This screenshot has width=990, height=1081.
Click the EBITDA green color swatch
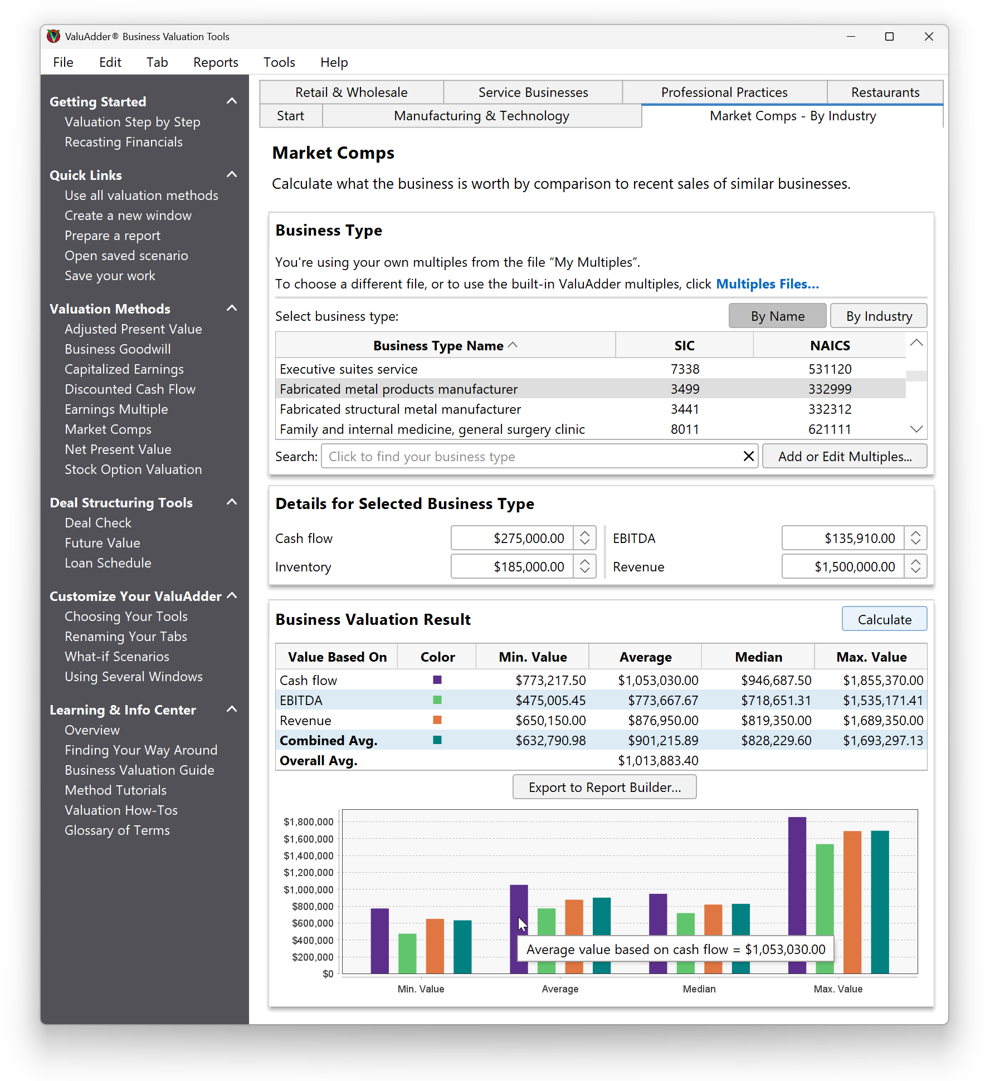437,700
